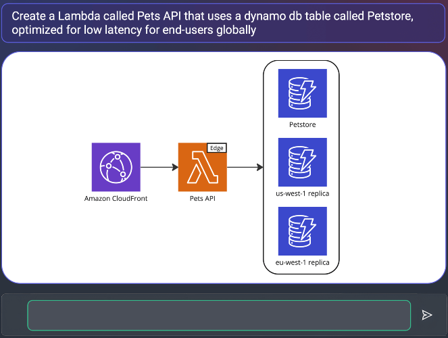Select the Amazon CloudFront icon
This screenshot has width=448, height=338.
[x=116, y=167]
